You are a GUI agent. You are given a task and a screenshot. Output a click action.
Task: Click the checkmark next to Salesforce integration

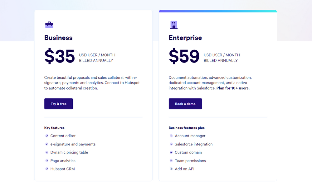click(171, 144)
